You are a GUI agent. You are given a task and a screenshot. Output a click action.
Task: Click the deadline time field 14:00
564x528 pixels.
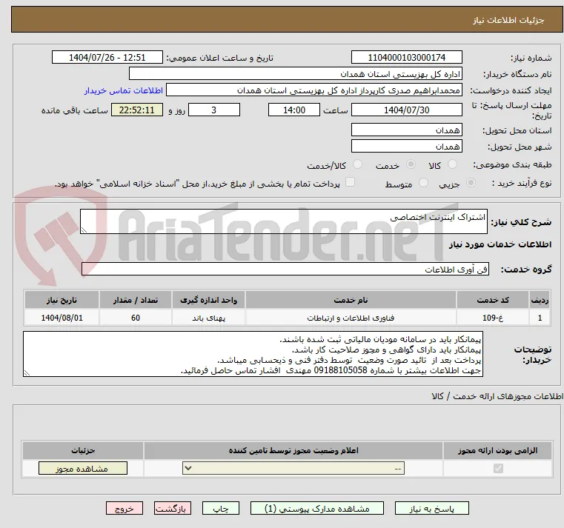[x=294, y=110]
